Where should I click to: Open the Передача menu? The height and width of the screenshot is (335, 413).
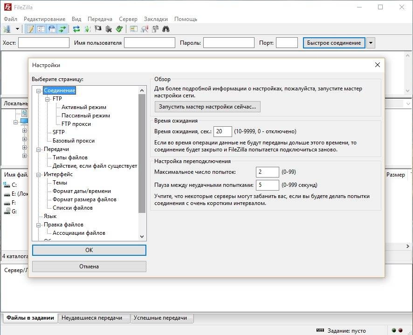100,19
